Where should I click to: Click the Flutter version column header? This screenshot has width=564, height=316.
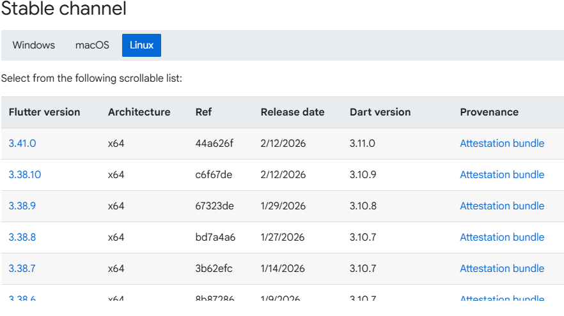(45, 112)
